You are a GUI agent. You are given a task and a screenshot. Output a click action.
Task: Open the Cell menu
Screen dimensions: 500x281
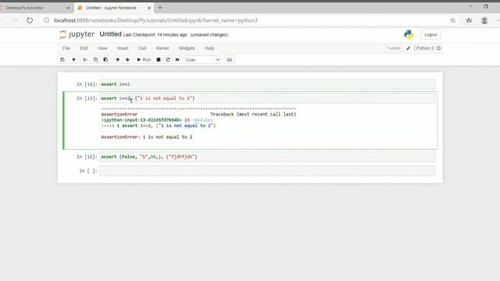pos(142,48)
